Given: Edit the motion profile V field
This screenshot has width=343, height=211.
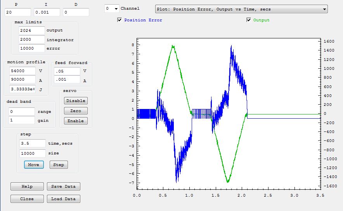Looking at the screenshot, I should point(22,71).
